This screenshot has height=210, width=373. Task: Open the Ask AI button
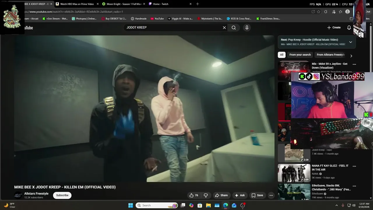tap(240, 195)
